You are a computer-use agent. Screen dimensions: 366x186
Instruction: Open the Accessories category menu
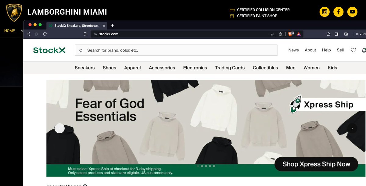click(162, 68)
